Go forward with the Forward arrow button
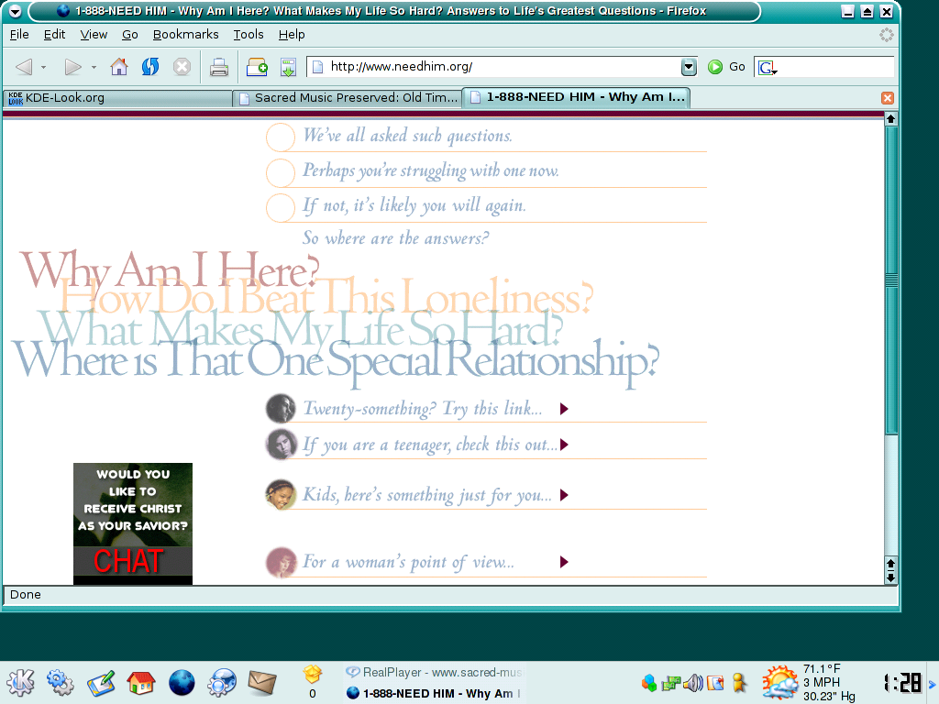This screenshot has width=939, height=704. [73, 66]
